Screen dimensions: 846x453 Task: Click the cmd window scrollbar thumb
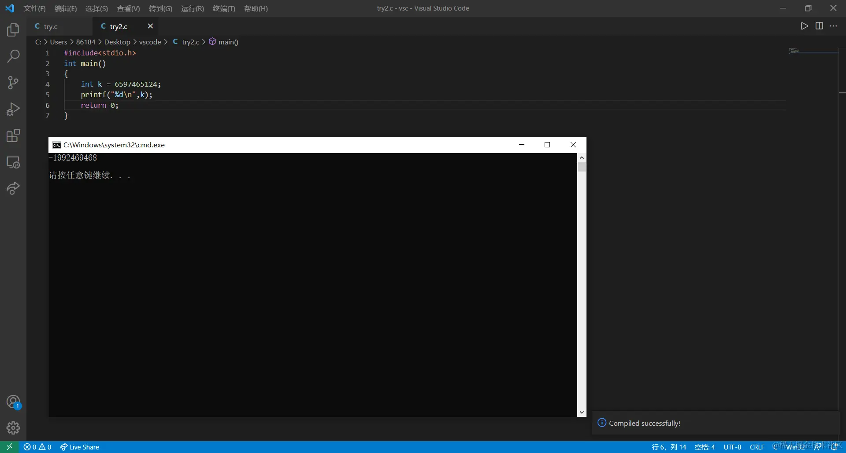(x=582, y=167)
